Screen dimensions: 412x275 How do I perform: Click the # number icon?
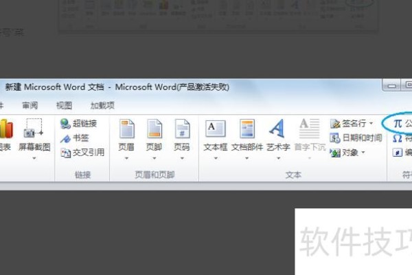pos(398,153)
